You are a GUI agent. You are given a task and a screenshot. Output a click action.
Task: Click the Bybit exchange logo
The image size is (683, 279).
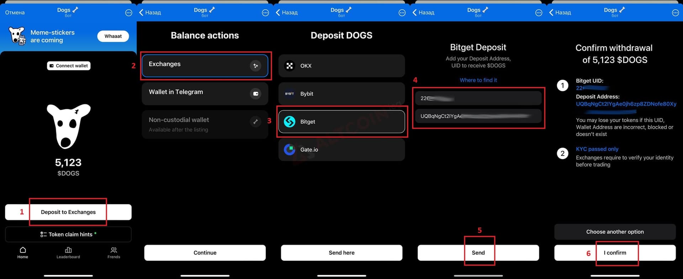pos(290,94)
